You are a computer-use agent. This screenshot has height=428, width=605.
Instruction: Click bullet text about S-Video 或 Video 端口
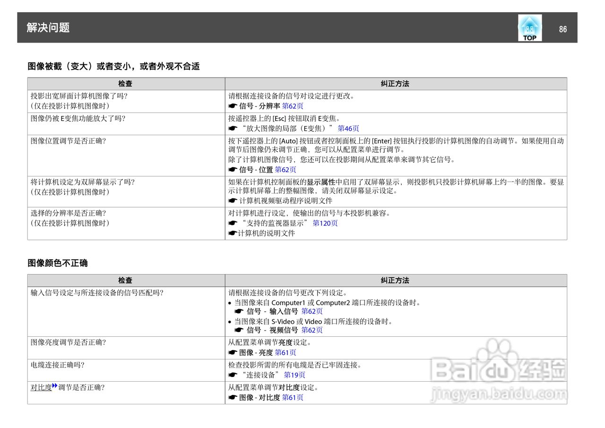click(314, 321)
